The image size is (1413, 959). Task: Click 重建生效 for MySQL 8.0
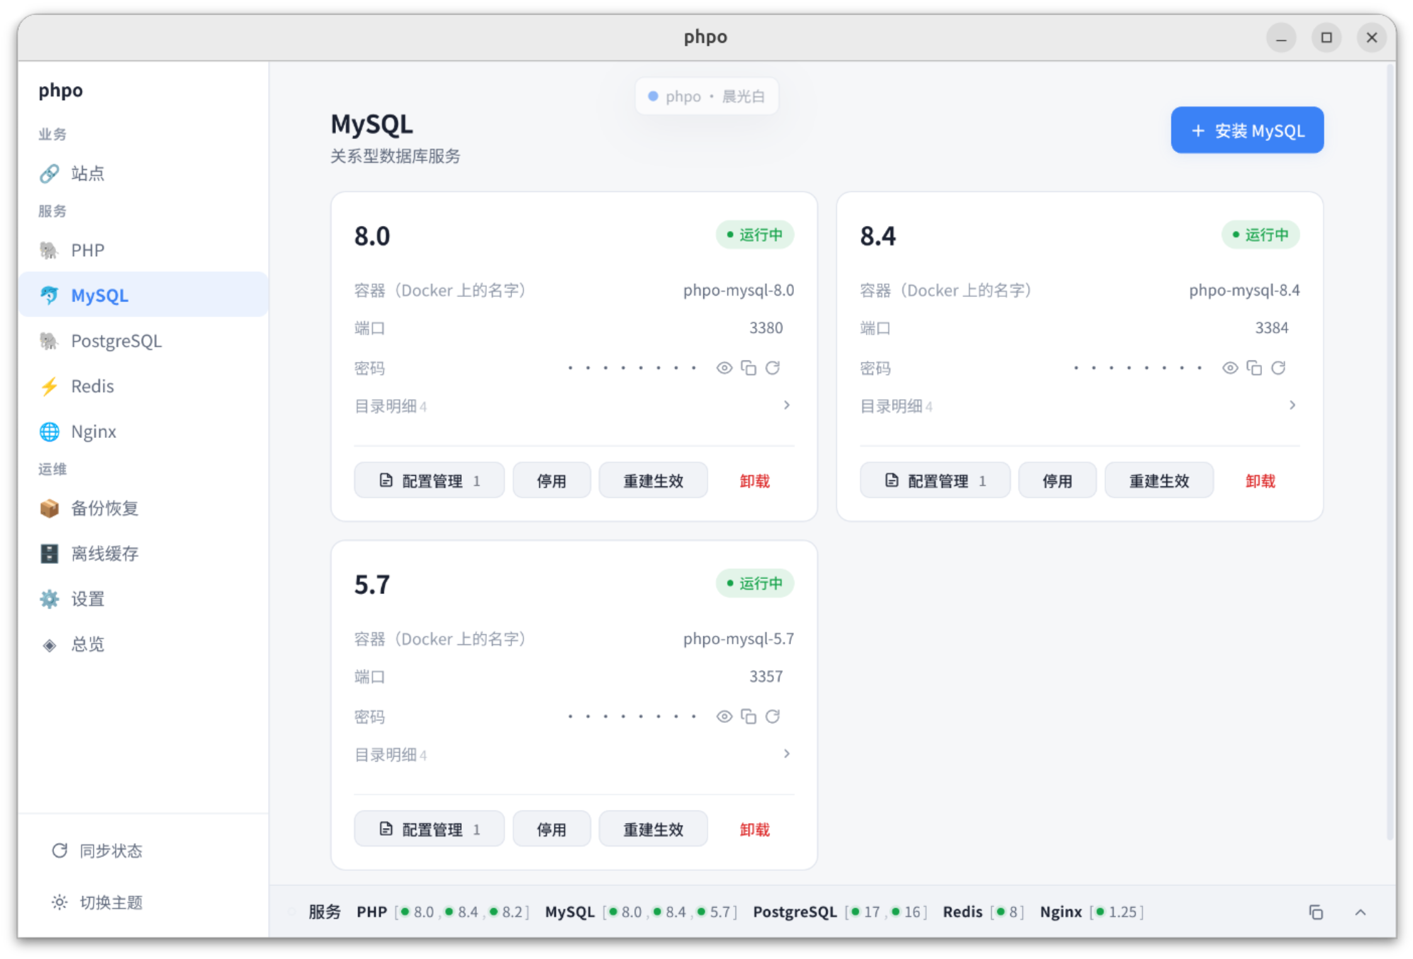coord(653,481)
